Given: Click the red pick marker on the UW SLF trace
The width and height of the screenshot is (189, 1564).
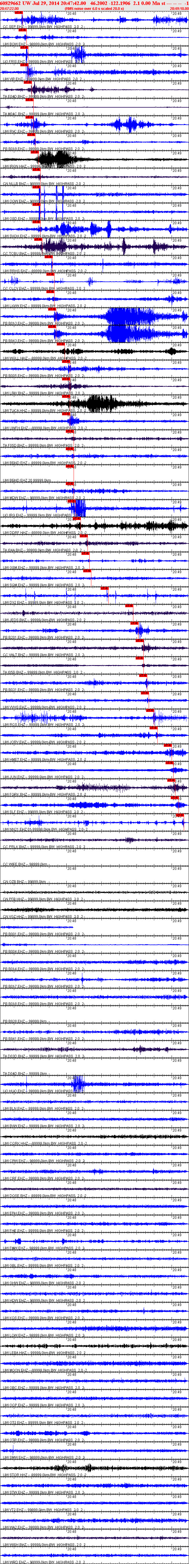Looking at the screenshot, I should (180, 815).
